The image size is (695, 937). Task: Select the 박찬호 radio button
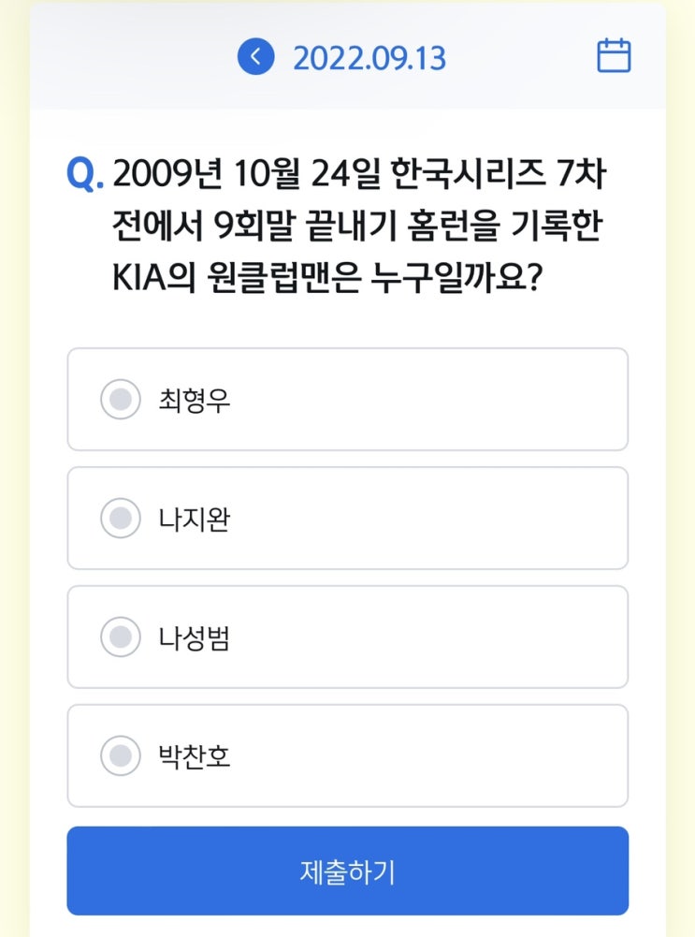(120, 755)
